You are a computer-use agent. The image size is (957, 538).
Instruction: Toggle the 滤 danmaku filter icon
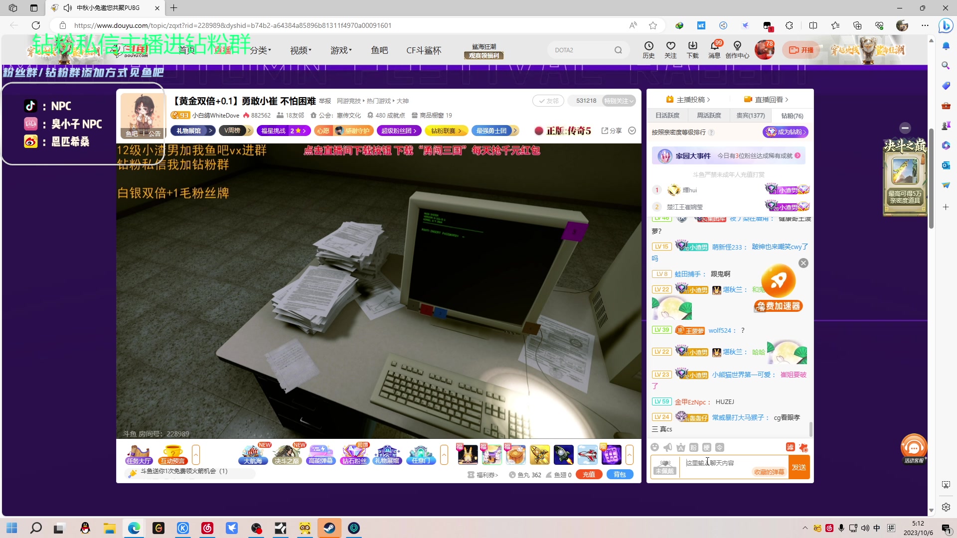click(790, 447)
